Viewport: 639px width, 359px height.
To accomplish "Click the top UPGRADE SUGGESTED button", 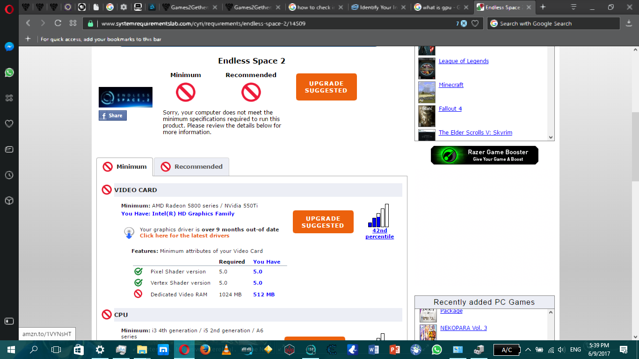I will pyautogui.click(x=327, y=87).
